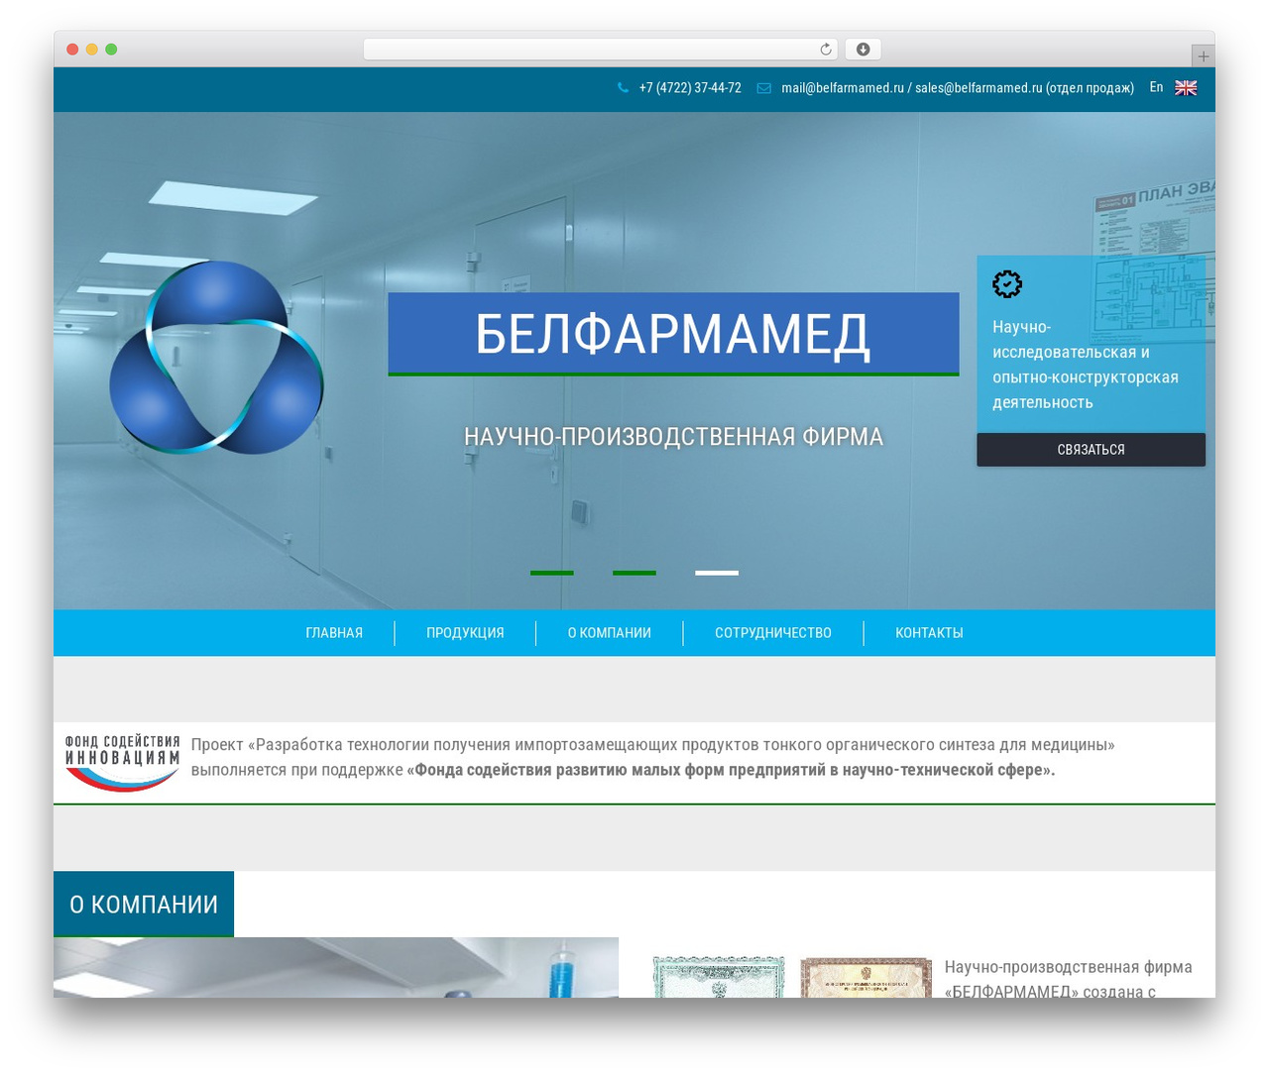
Task: Click the brown-bordered certificate thumbnail
Action: tap(865, 977)
